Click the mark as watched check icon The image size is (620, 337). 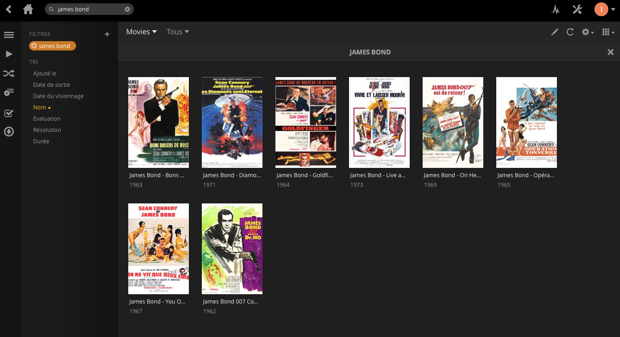[x=9, y=113]
